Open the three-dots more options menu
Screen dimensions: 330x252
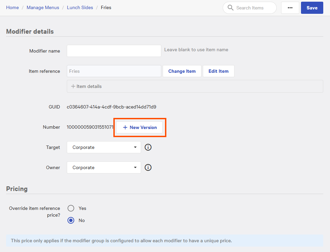click(290, 8)
